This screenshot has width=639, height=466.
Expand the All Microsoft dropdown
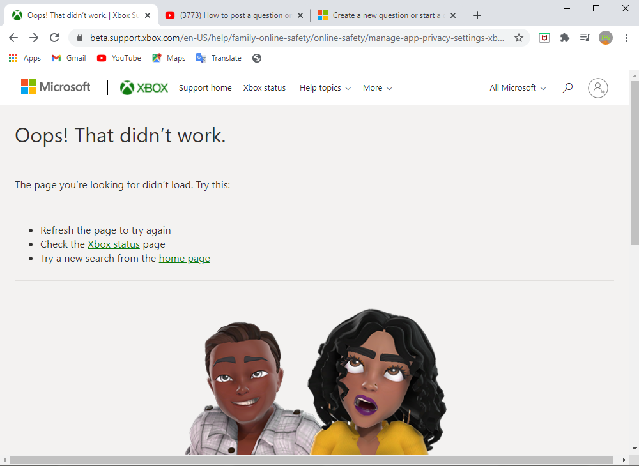coord(518,88)
